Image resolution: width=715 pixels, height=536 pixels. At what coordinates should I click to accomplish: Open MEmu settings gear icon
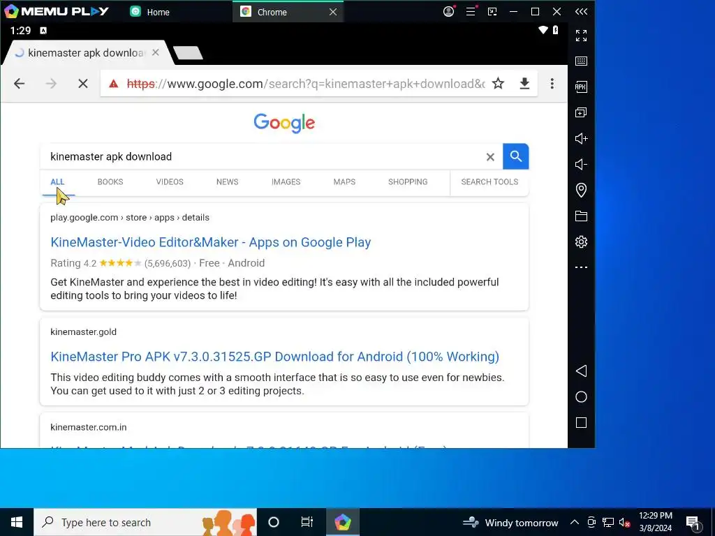point(581,241)
